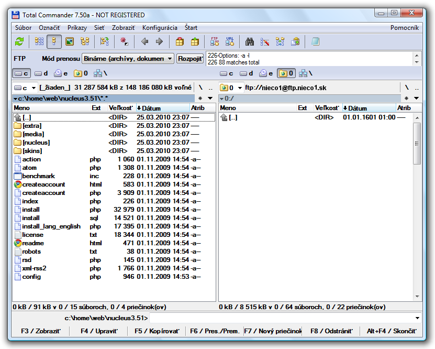
Task: Click the pack files archive icon
Action: click(x=180, y=41)
